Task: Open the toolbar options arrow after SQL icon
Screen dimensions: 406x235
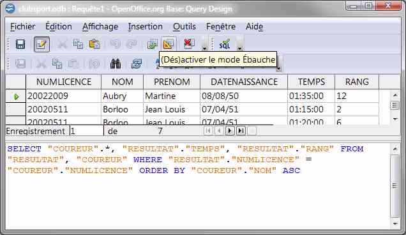Action: [240, 44]
